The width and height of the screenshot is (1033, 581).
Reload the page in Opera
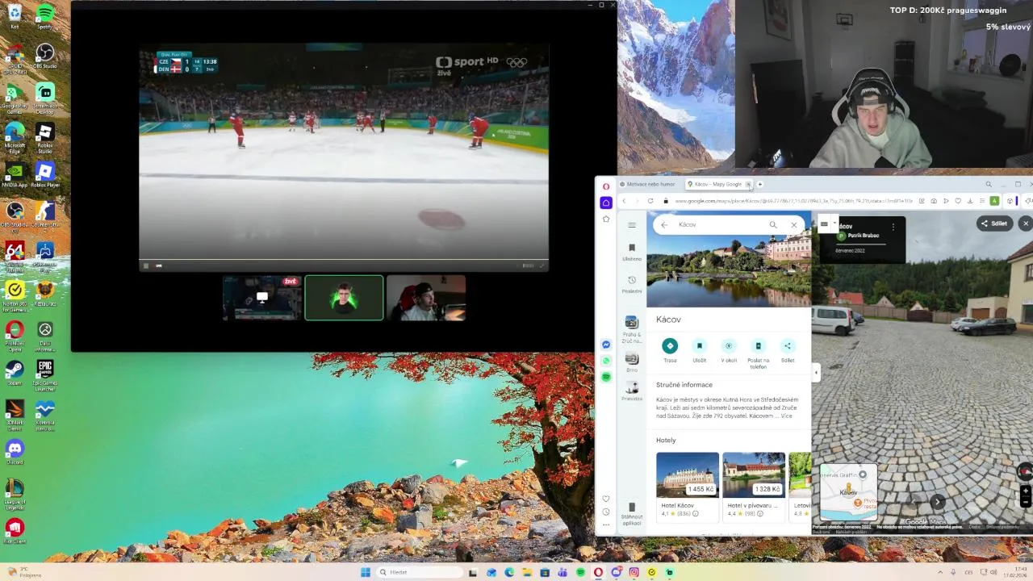pyautogui.click(x=650, y=201)
